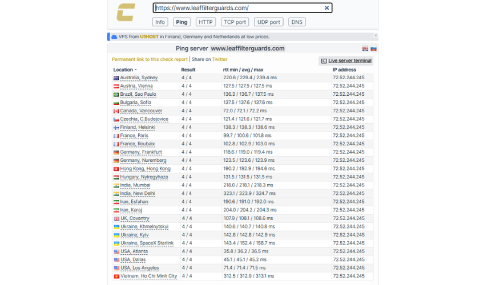This screenshot has height=285, width=484.
Task: Open the Australia, Sydney location link
Action: tap(139, 78)
